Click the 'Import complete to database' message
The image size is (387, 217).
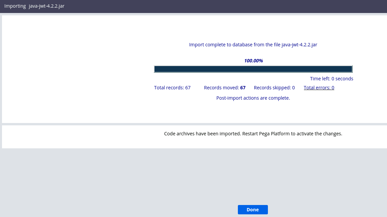click(227, 45)
